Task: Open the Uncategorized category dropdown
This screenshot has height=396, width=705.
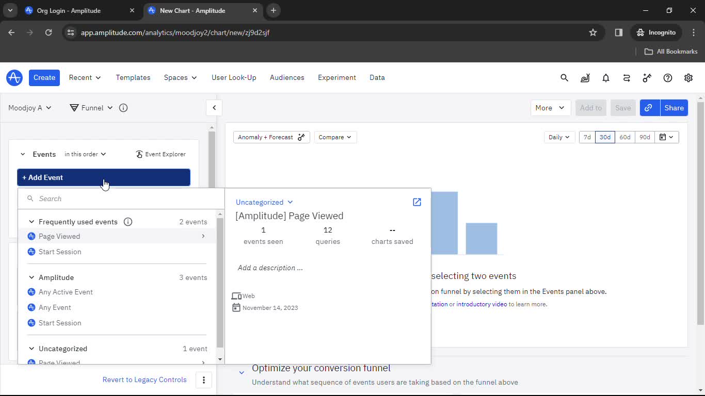Action: pyautogui.click(x=264, y=202)
